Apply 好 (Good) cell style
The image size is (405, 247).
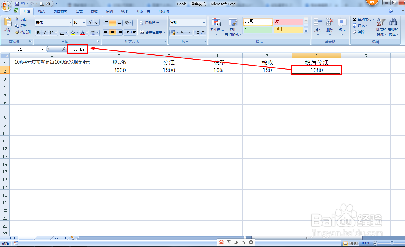[258, 30]
